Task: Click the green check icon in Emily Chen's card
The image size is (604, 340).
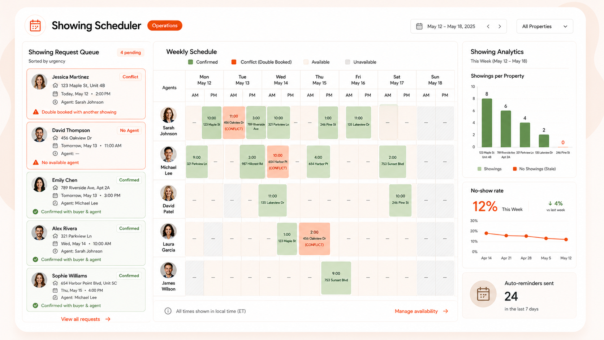Action: pyautogui.click(x=35, y=212)
